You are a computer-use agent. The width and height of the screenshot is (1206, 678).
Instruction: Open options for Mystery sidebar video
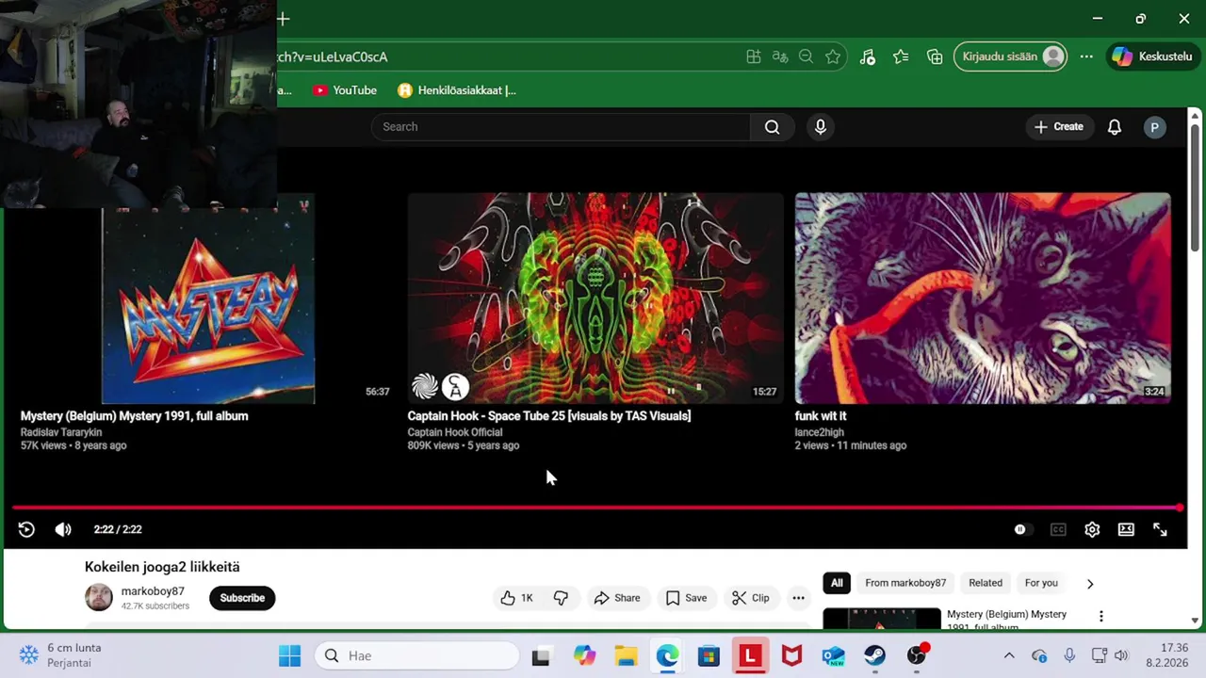click(x=1100, y=617)
